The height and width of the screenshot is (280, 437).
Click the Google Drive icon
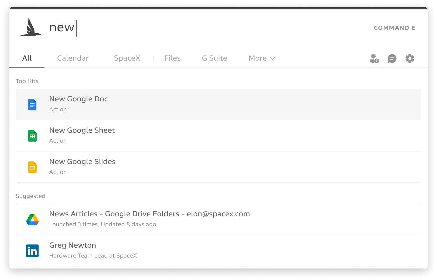32,219
